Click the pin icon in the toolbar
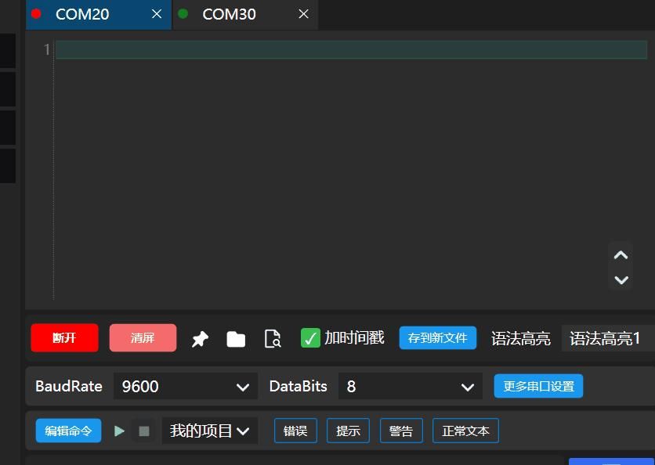 pos(201,339)
